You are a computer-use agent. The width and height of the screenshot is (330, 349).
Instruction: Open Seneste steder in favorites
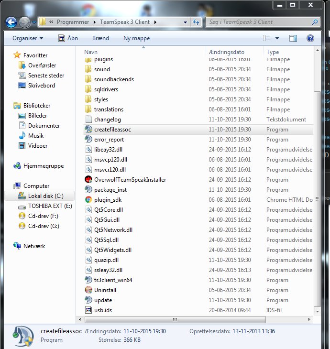(46, 76)
